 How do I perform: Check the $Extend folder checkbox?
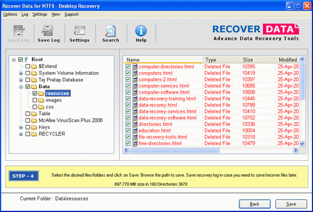28,66
